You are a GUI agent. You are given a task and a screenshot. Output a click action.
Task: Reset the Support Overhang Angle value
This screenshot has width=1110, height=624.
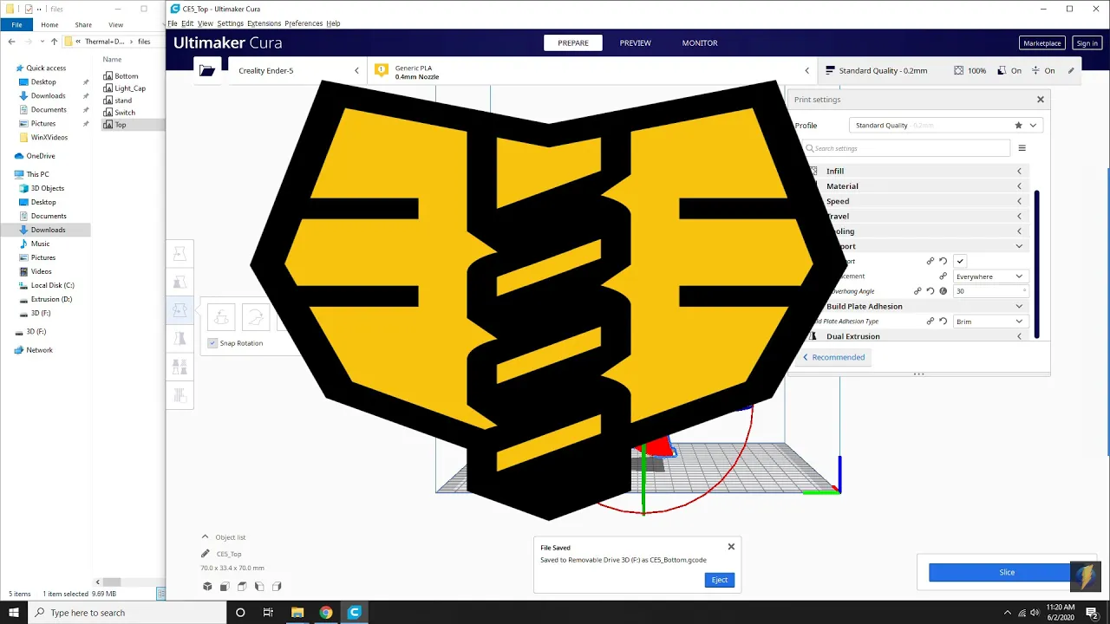(x=930, y=291)
